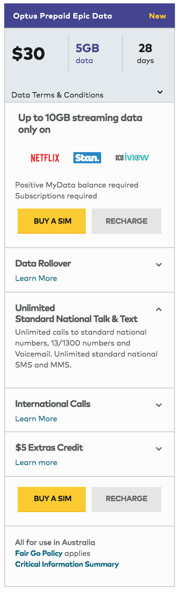Expand the $5 Extras Credit chevron
This screenshot has width=180, height=592.
[x=159, y=449]
